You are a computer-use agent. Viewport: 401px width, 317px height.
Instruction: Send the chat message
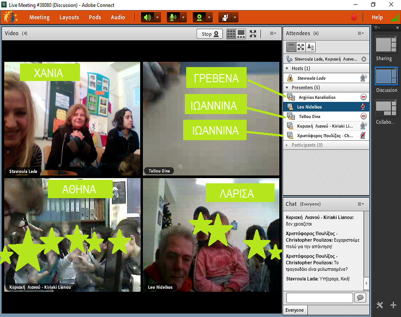pyautogui.click(x=360, y=298)
